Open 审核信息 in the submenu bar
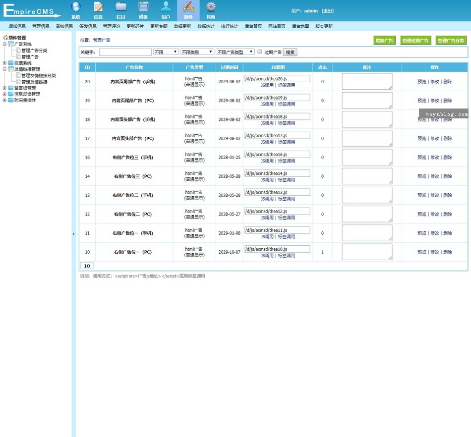Image resolution: width=471 pixels, height=437 pixels. coord(64,26)
